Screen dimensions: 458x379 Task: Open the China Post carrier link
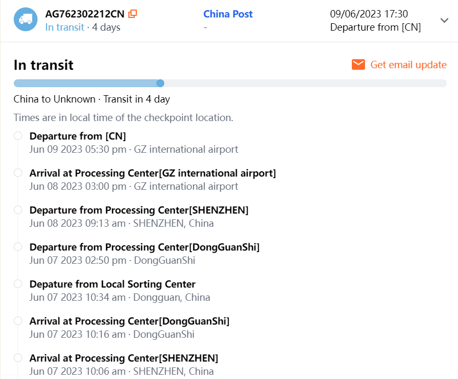click(228, 14)
